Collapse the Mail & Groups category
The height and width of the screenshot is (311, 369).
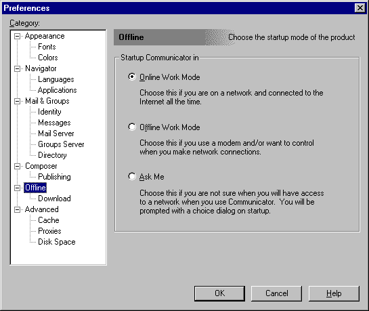pos(17,101)
